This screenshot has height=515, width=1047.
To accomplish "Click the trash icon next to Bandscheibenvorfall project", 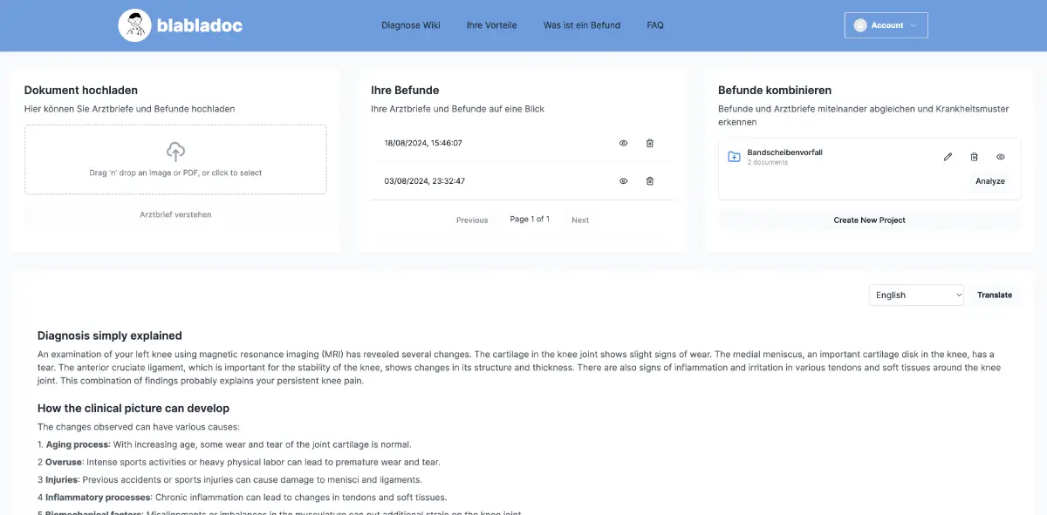I will point(974,156).
